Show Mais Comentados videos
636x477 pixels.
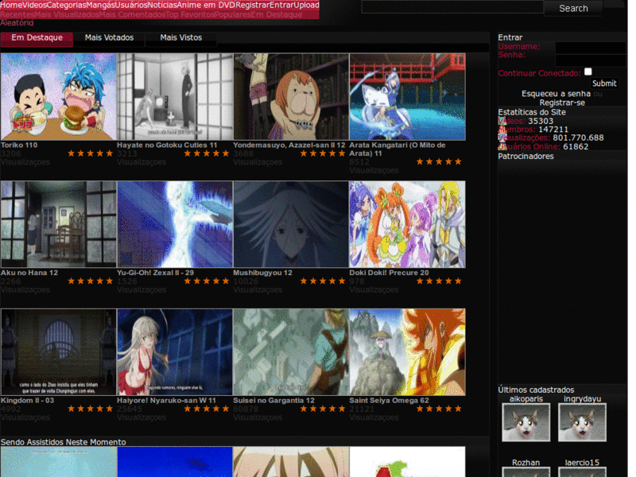tap(132, 14)
